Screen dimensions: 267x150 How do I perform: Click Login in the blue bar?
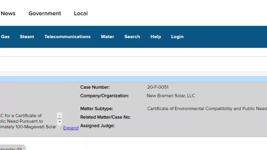click(x=177, y=37)
